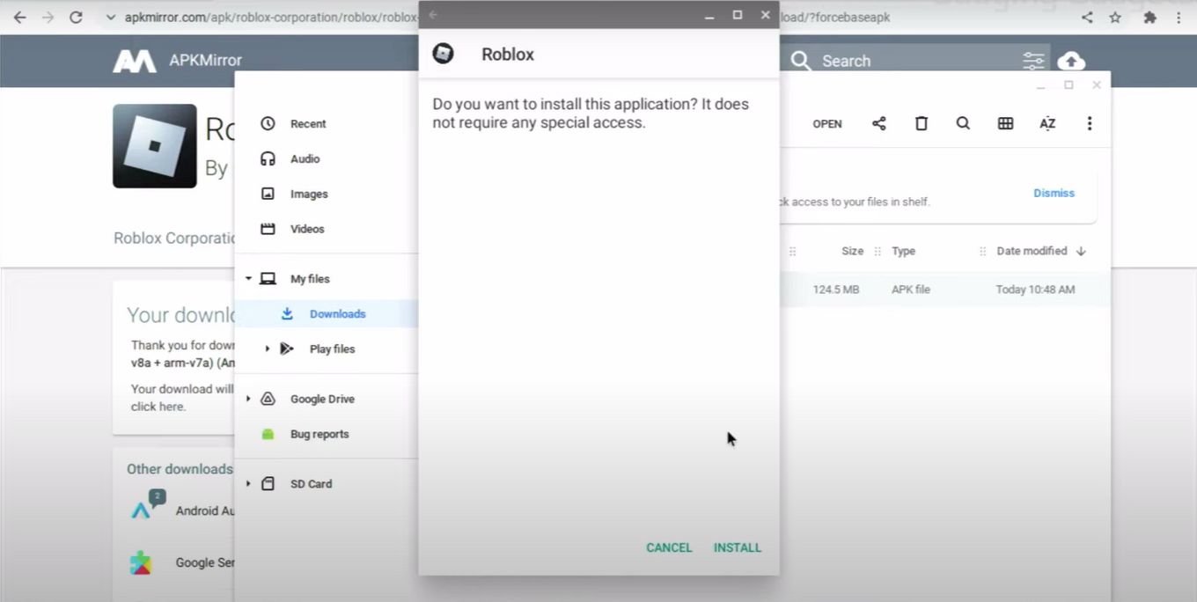Expand the Google Drive tree item
This screenshot has height=602, width=1197.
248,398
